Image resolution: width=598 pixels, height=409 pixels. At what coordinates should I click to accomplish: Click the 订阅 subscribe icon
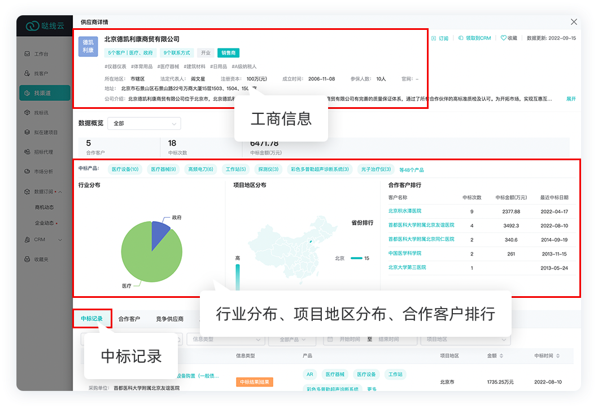tap(434, 38)
